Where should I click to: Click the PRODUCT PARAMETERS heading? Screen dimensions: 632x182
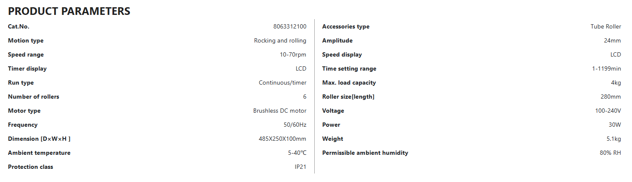[69, 11]
